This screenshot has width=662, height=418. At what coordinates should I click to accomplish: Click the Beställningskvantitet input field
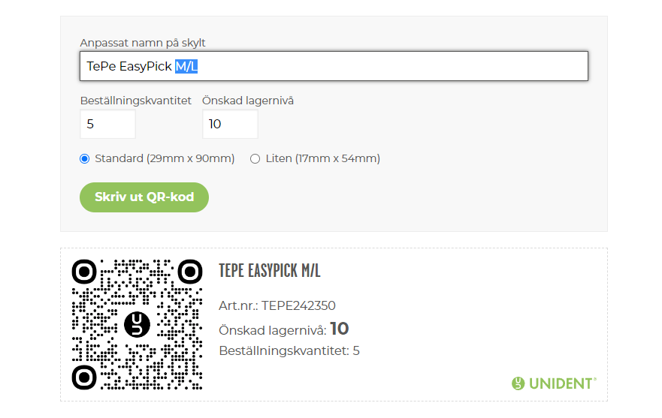pos(107,124)
